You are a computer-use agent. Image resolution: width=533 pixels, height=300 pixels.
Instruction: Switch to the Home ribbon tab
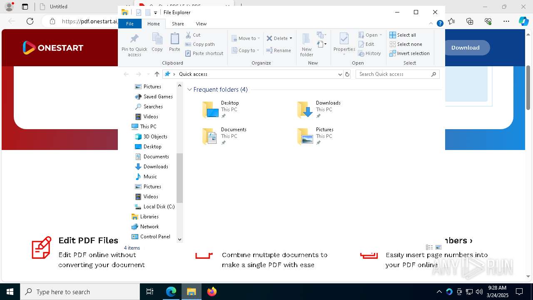pos(154,24)
